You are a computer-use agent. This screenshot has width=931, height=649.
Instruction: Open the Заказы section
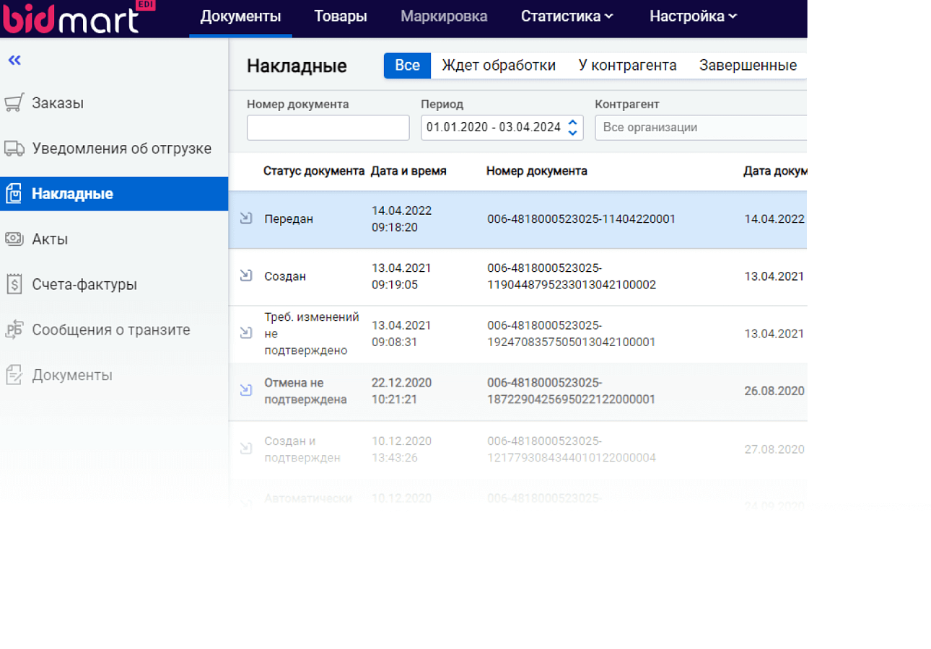pos(58,103)
